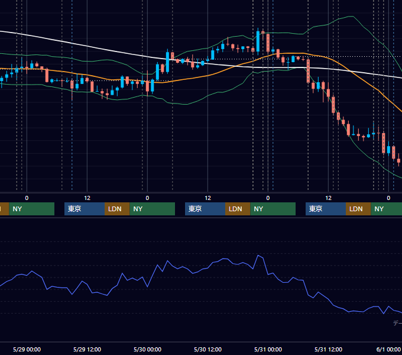Pick the LDN session block for 5/31
Image resolution: width=402 pixels, height=355 pixels.
tap(358, 209)
